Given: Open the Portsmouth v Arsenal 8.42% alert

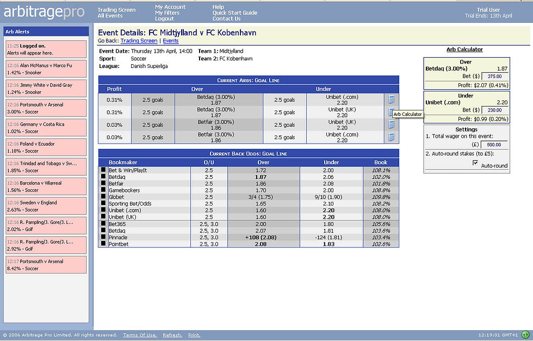Looking at the screenshot, I should [x=46, y=265].
